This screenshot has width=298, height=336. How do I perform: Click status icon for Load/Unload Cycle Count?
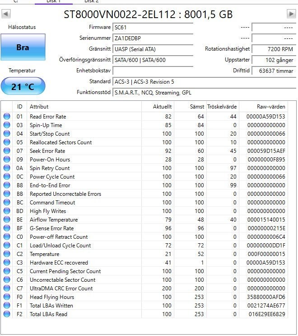click(x=7, y=245)
